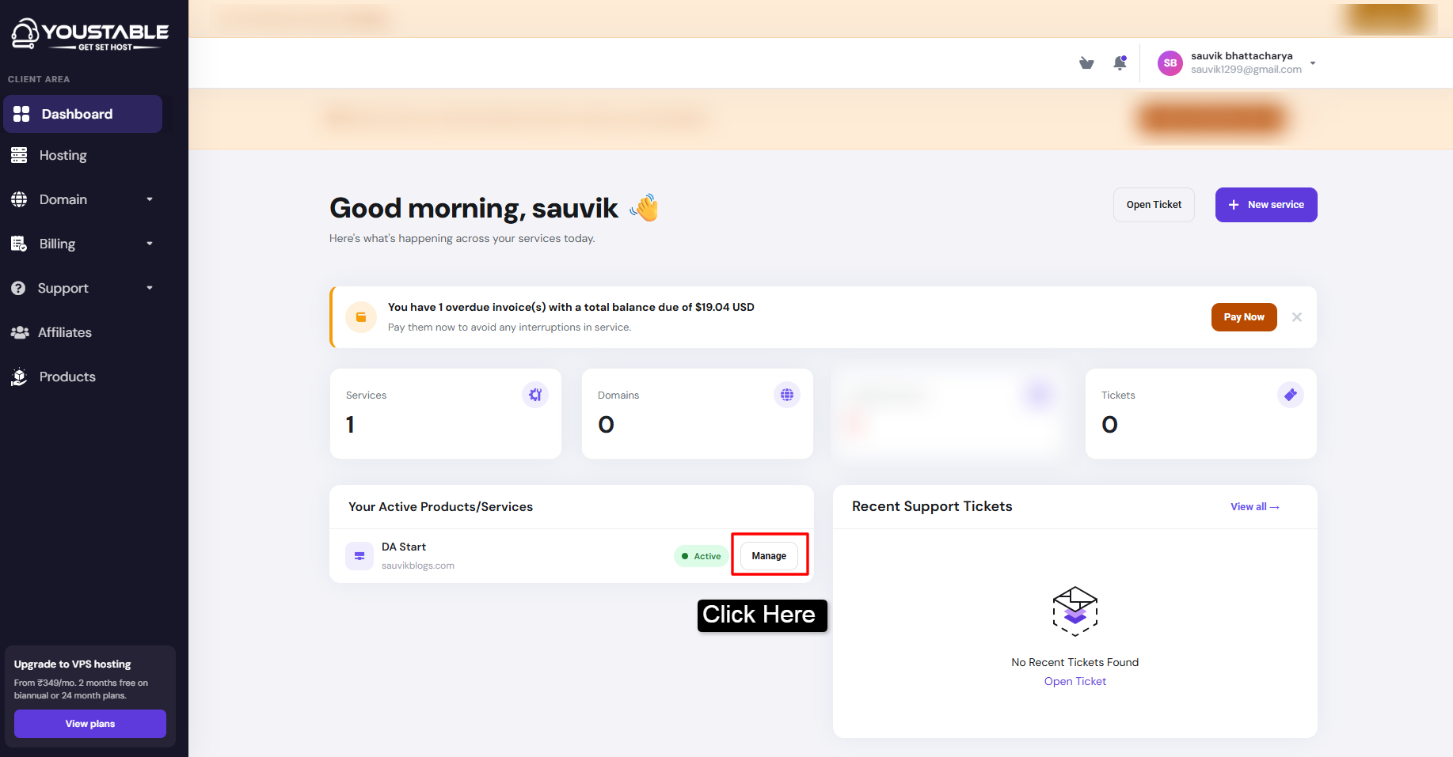The width and height of the screenshot is (1453, 757).
Task: Expand the Domain sidebar menu
Action: coord(83,199)
